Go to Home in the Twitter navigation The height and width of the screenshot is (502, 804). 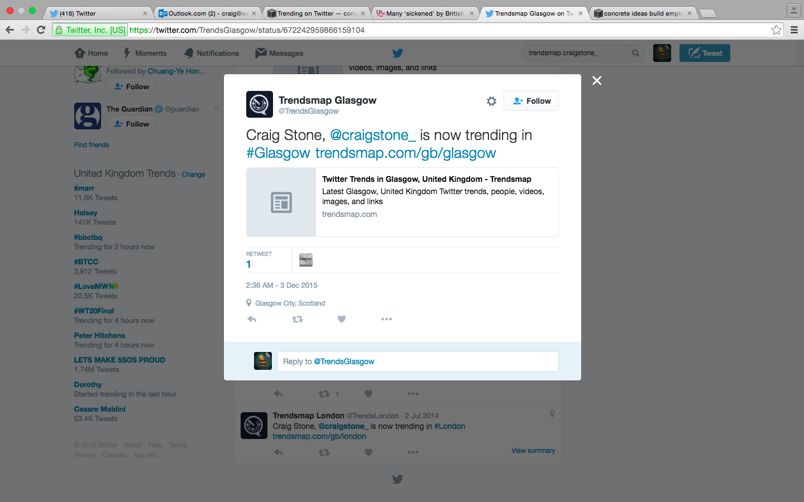(91, 53)
